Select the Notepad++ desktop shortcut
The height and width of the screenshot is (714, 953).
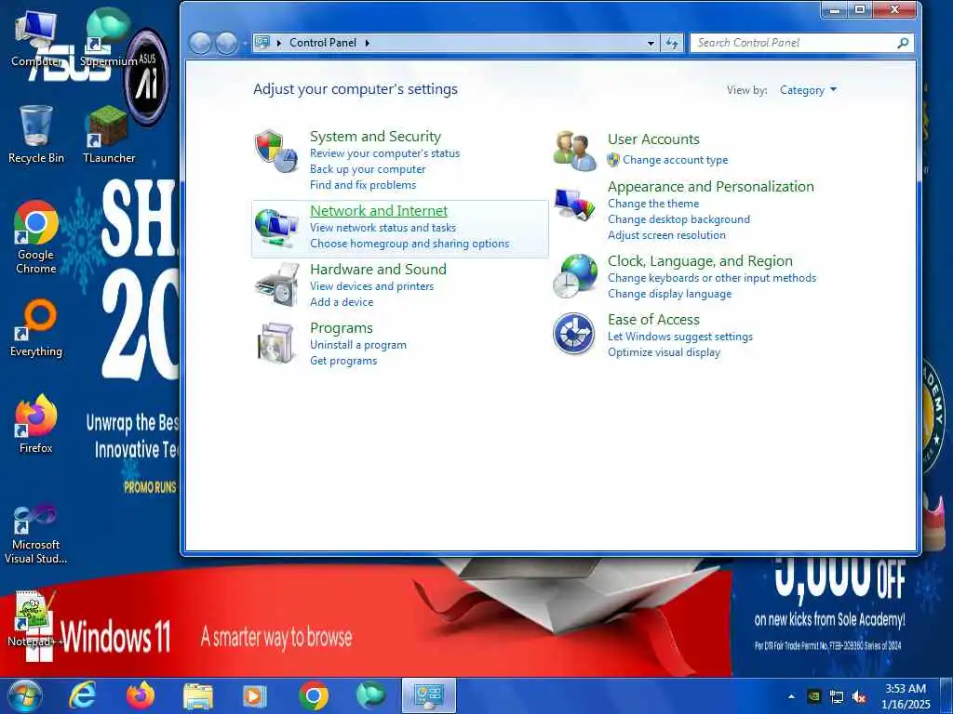point(36,618)
